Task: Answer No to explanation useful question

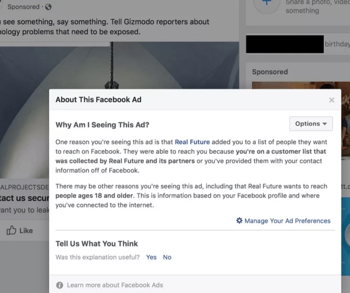Action: [x=167, y=257]
